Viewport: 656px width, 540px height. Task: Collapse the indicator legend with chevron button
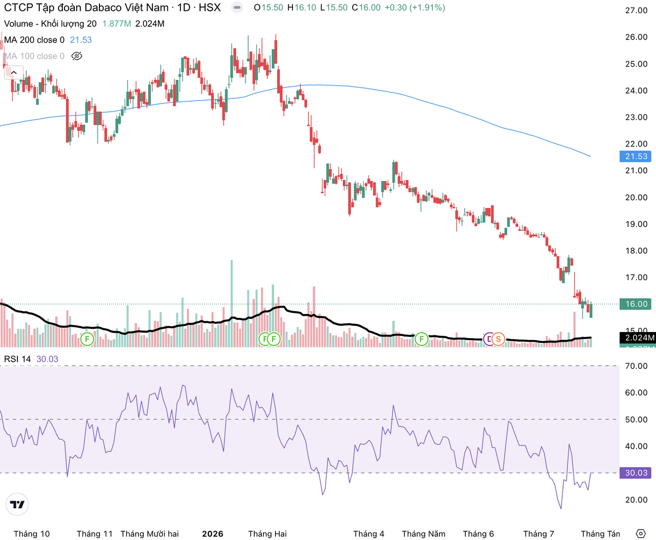14,72
